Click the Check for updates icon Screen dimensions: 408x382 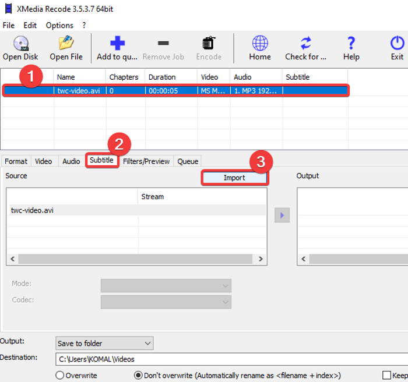305,44
